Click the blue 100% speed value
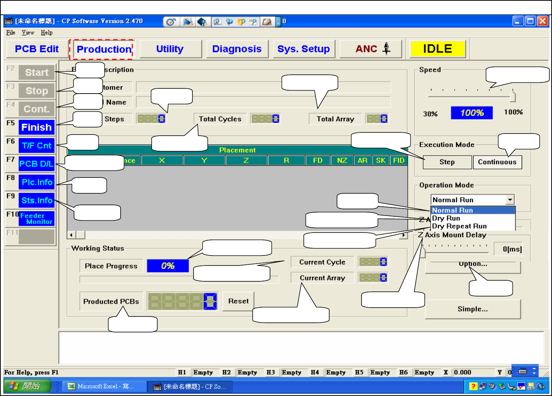The height and width of the screenshot is (396, 552). (x=472, y=113)
